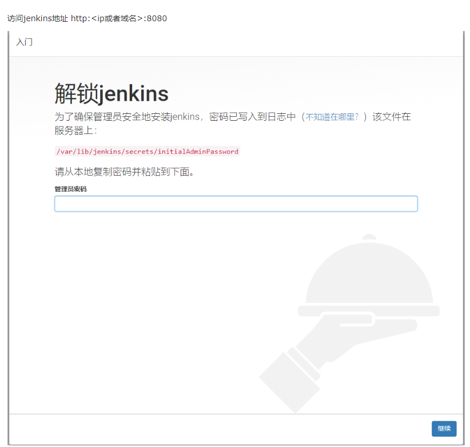The height and width of the screenshot is (447, 470).
Task: Select the /var/lib/jenkins/secrets/initialAdminPassword path text
Action: [148, 152]
